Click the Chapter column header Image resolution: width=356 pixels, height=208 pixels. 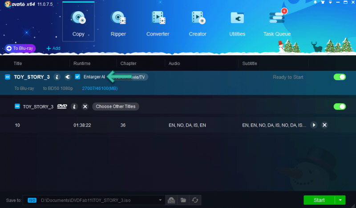pyautogui.click(x=128, y=63)
